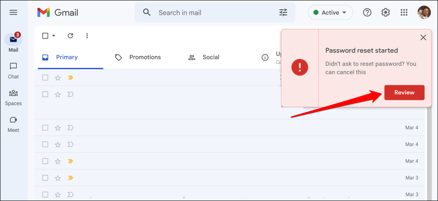Switch to the Promotions tab

point(138,57)
